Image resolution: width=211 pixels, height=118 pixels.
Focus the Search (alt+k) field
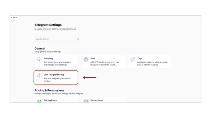click(57, 39)
